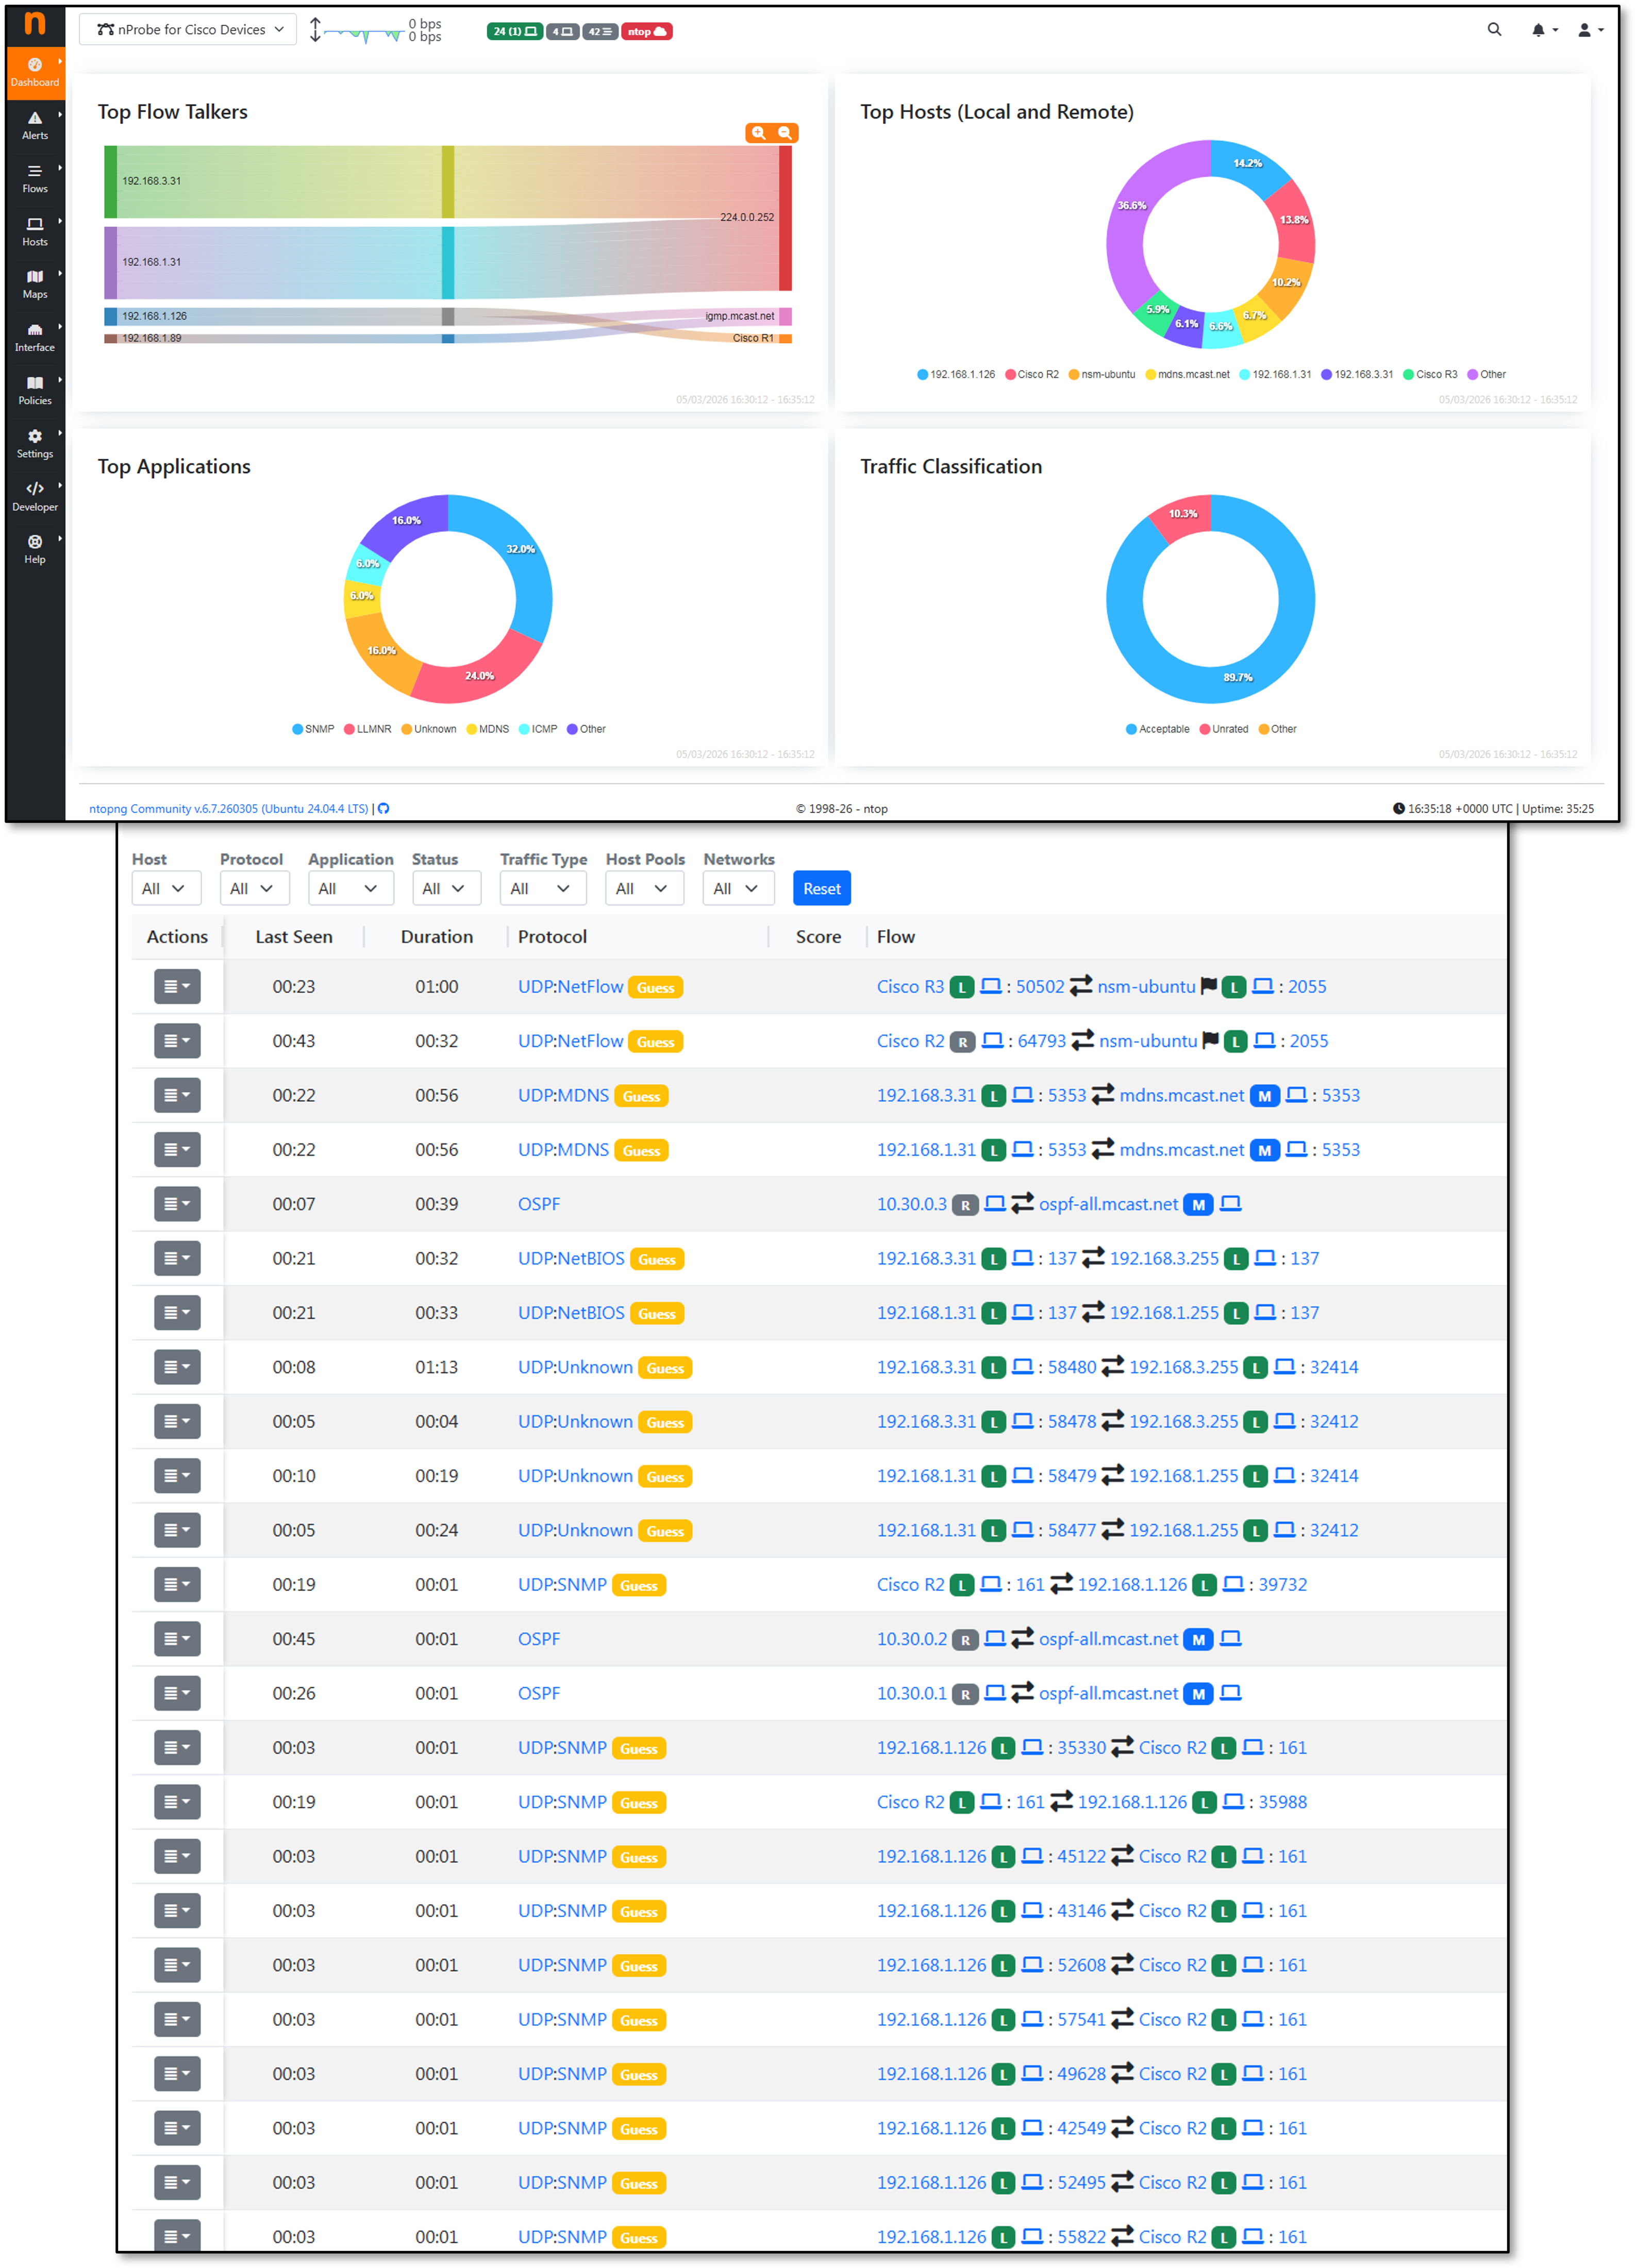Open the Developer sidebar menu
The width and height of the screenshot is (1635, 2268).
coord(35,496)
